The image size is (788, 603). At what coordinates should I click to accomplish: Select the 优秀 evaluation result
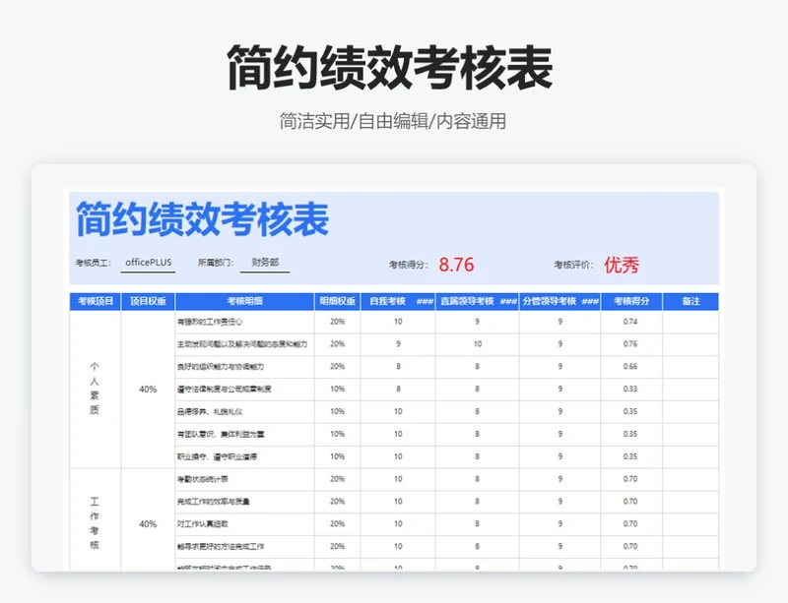(622, 265)
